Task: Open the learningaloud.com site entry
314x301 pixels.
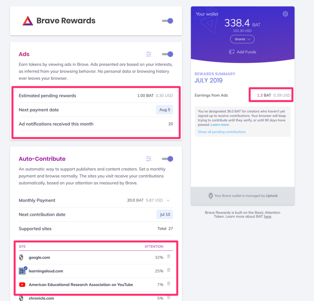Action: click(46, 271)
